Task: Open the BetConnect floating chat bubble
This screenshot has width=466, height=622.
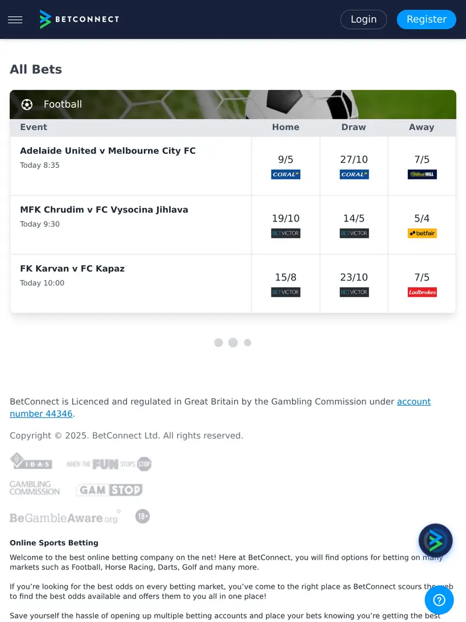Action: pos(435,540)
